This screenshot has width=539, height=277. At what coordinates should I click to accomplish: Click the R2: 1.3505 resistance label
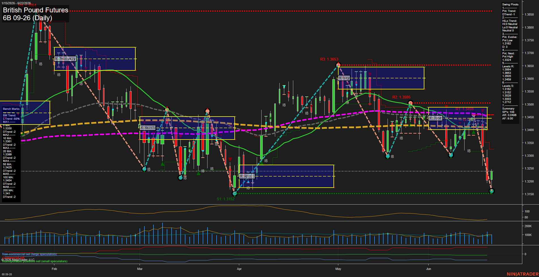coord(401,97)
